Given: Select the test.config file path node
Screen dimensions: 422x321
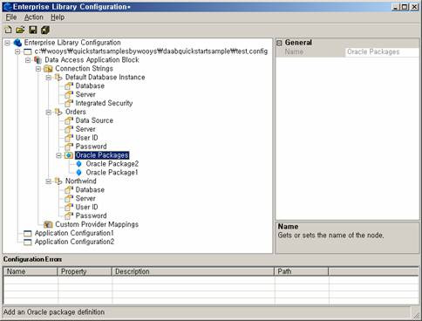Looking at the screenshot, I should [151, 51].
